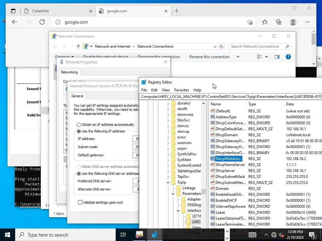Select the Networking tab in Ethernet Properties
Screen dimensions: 322x241
(69, 72)
